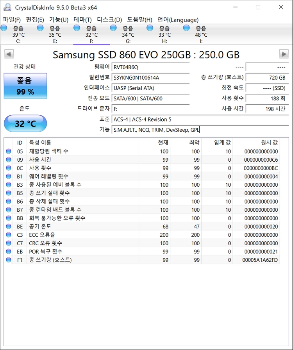The width and height of the screenshot is (293, 350).
Task: Click the next disk arrow button
Action: [x=284, y=54]
